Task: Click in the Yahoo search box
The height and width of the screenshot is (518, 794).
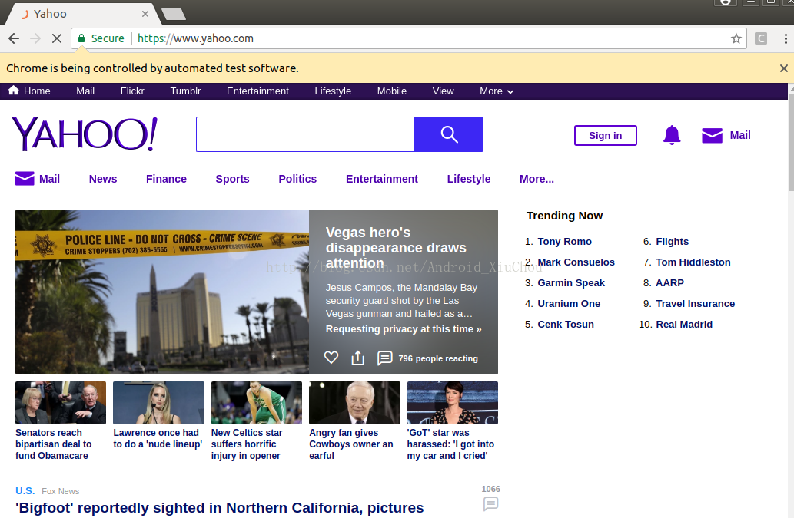Action: (305, 134)
